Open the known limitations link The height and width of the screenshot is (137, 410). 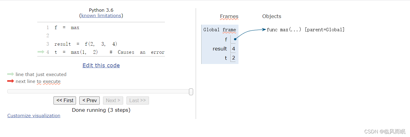tap(101, 16)
